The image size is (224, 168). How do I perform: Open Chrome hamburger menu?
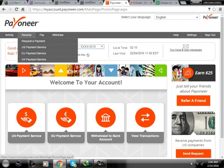click(x=220, y=9)
